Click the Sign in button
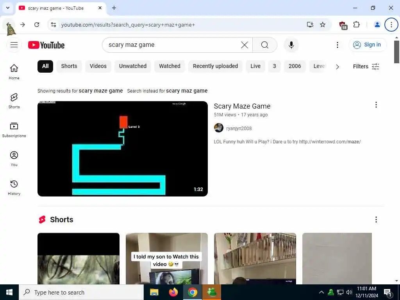The height and width of the screenshot is (300, 400). [x=368, y=45]
